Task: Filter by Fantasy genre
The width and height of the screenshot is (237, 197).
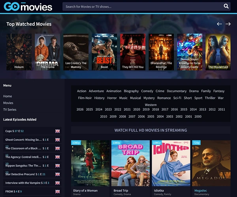Action: [x=219, y=91]
